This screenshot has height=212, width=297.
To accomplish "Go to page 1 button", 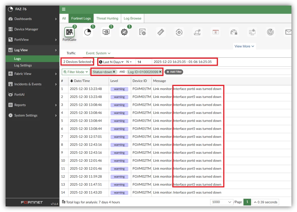I will coord(247,202).
